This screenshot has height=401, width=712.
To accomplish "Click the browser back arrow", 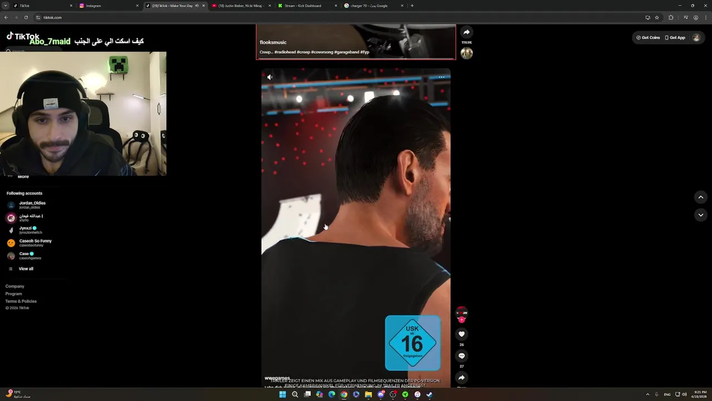I will (x=6, y=17).
